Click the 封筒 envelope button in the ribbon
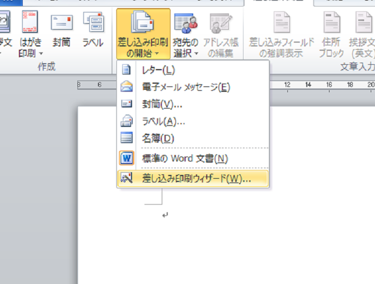 [62, 31]
